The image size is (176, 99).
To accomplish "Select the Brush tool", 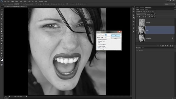I will click(x=2, y=26).
